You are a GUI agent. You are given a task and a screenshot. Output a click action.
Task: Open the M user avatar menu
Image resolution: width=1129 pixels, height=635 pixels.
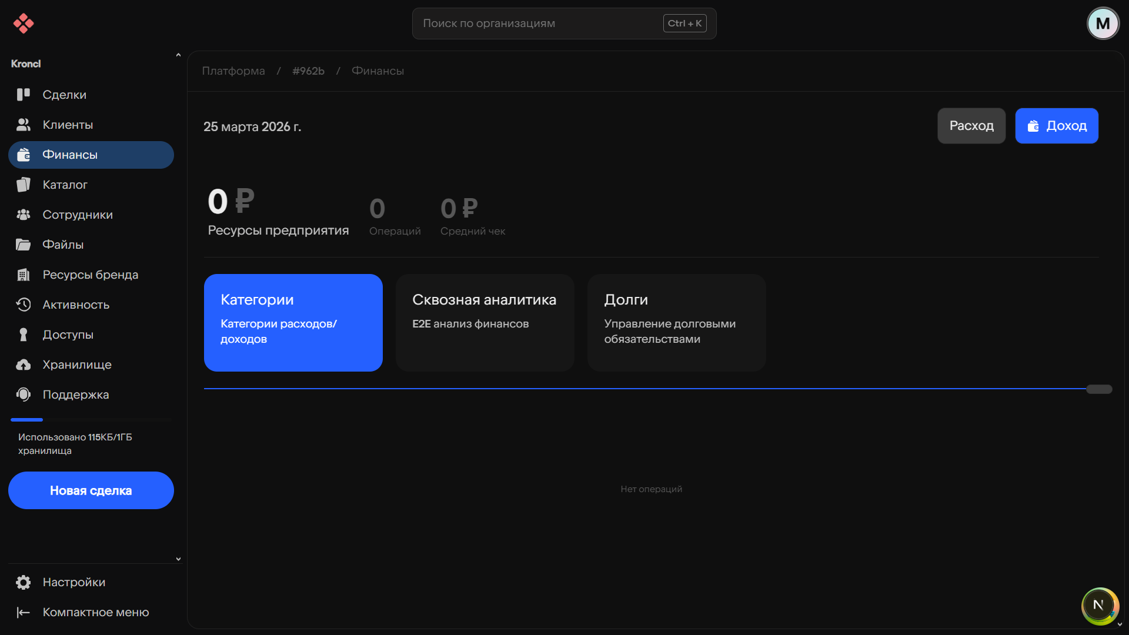click(1103, 24)
